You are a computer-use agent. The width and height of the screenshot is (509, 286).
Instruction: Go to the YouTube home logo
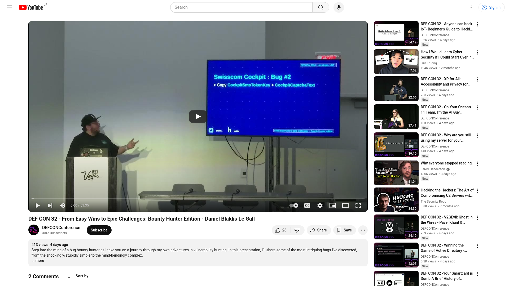(31, 7)
